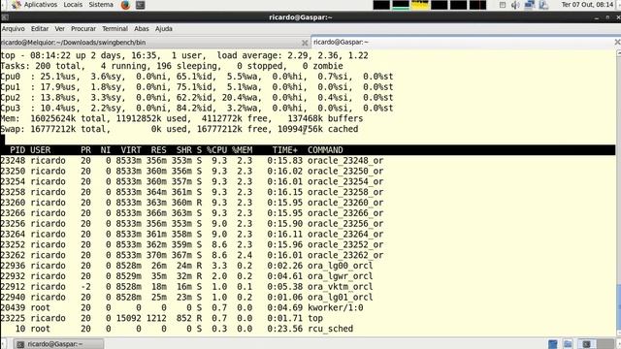This screenshot has height=349, width=621.
Task: Click the PID column header
Action: [x=17, y=150]
